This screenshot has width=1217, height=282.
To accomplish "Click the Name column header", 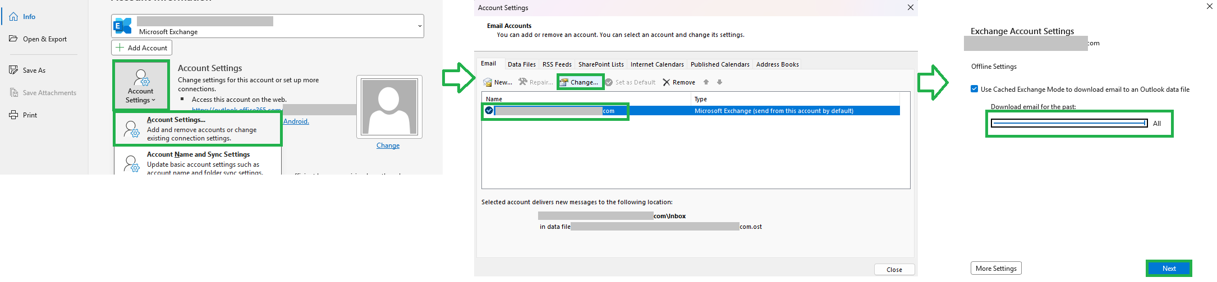I will click(x=586, y=99).
